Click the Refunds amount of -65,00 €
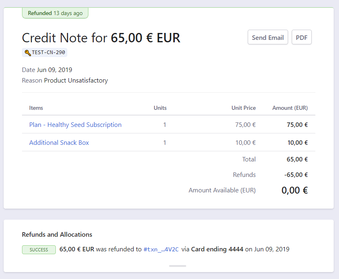This screenshot has width=339, height=279. point(296,174)
